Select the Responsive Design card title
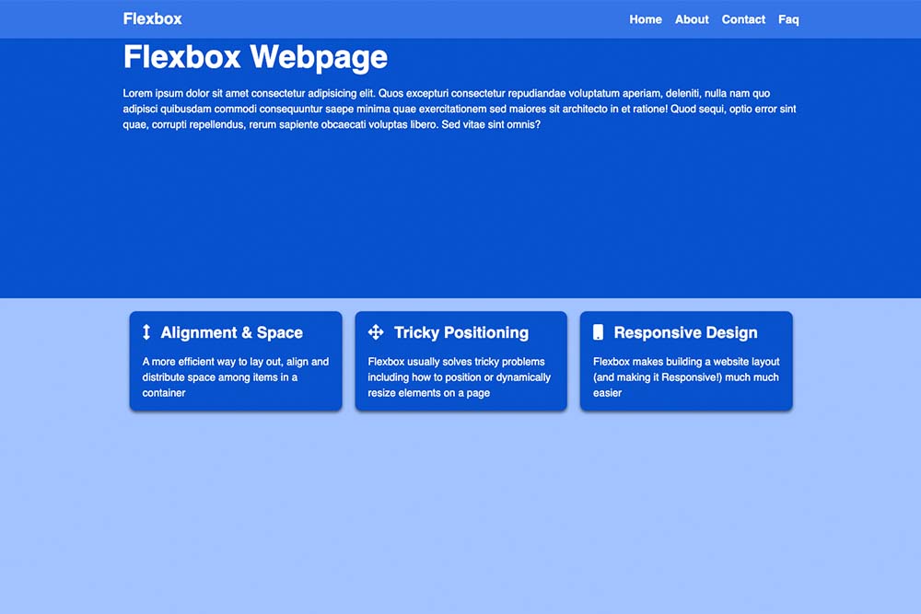Image resolution: width=921 pixels, height=614 pixels. 685,332
